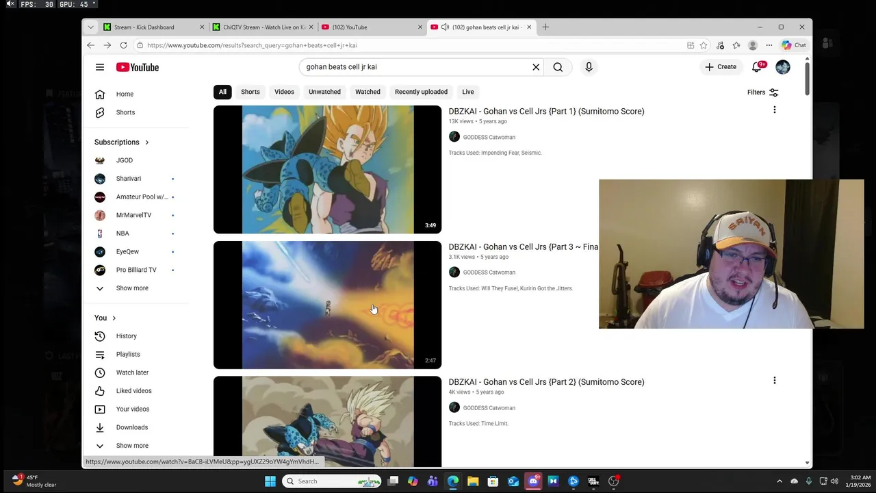
Task: Switch to (102) YouTube tab
Action: click(x=372, y=27)
